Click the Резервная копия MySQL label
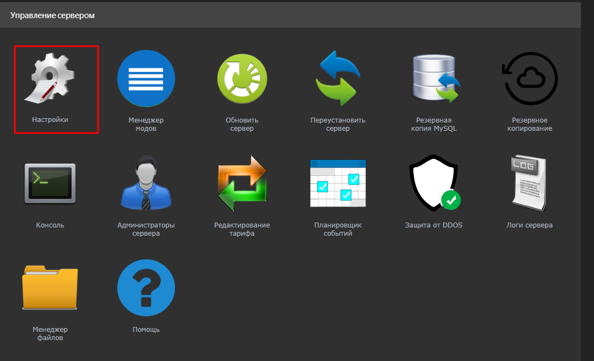The image size is (594, 361). [x=434, y=124]
